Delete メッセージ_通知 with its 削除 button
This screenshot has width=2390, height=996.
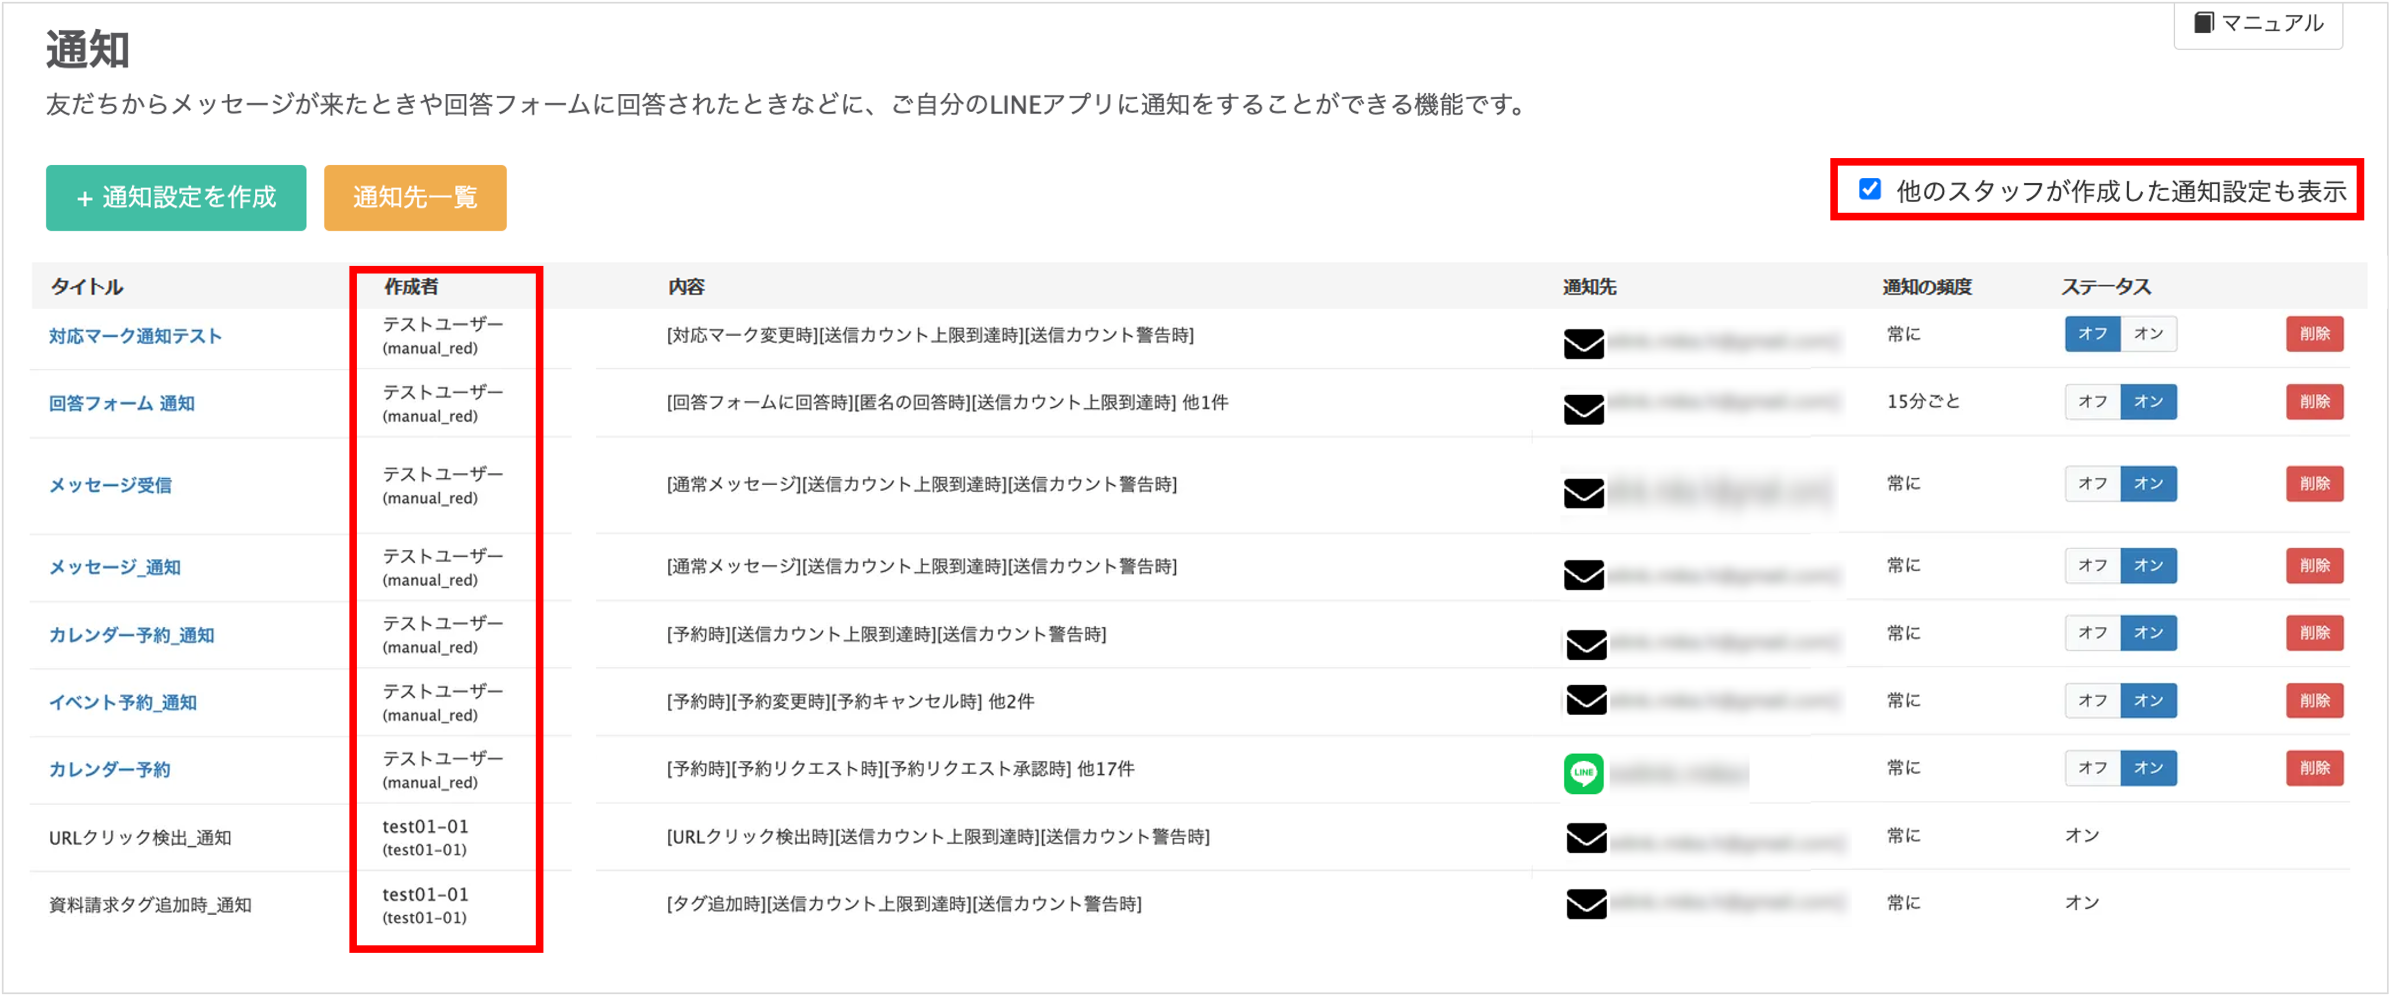2315,566
